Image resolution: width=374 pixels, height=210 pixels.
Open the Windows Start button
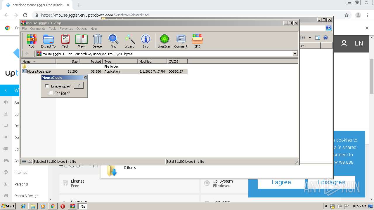[x=8, y=206]
